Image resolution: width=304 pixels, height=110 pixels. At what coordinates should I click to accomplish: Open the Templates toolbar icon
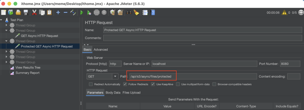pyautogui.click(x=11, y=13)
